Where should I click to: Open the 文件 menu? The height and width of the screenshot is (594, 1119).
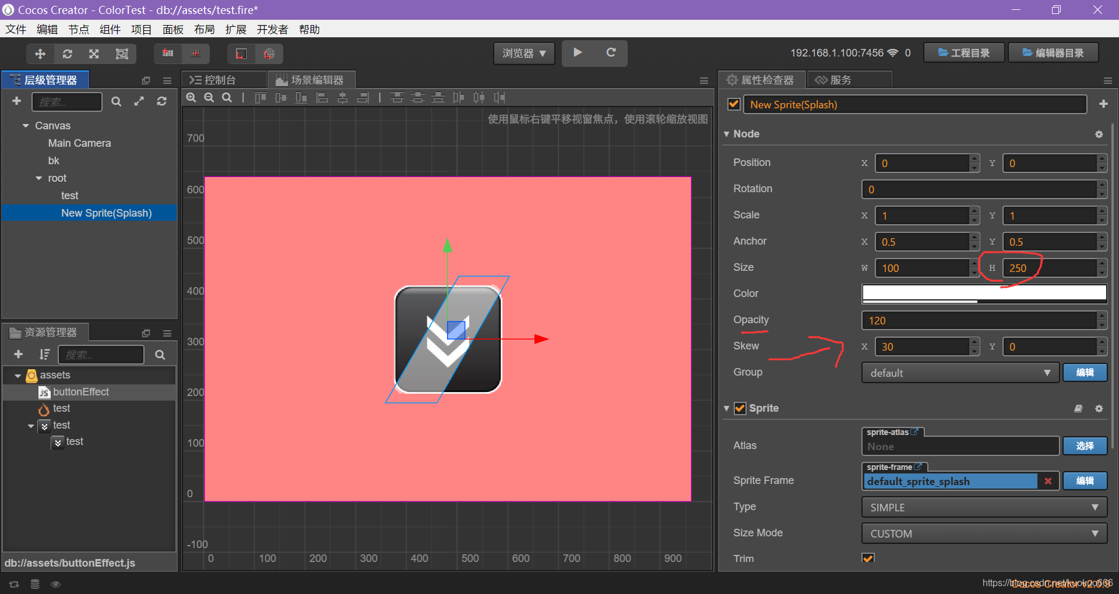tap(16, 29)
